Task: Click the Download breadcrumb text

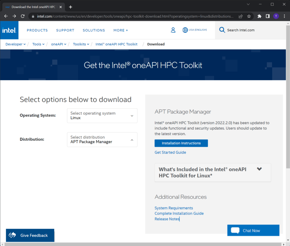Action: [156, 44]
